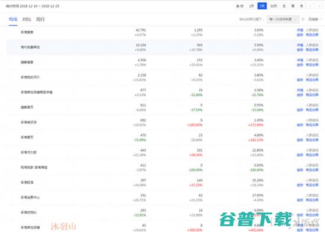Screen dimensions: 325x232
Task: Switch to the 构成 tab
Action: pyautogui.click(x=13, y=19)
